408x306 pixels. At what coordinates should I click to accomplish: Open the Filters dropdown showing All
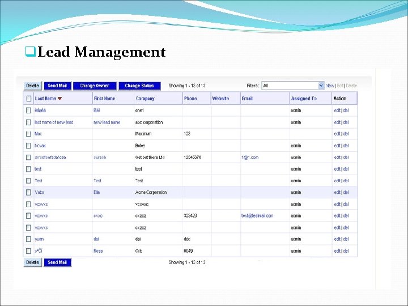pyautogui.click(x=293, y=86)
